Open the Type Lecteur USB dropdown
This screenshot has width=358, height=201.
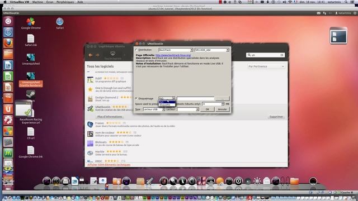[x=154, y=109]
